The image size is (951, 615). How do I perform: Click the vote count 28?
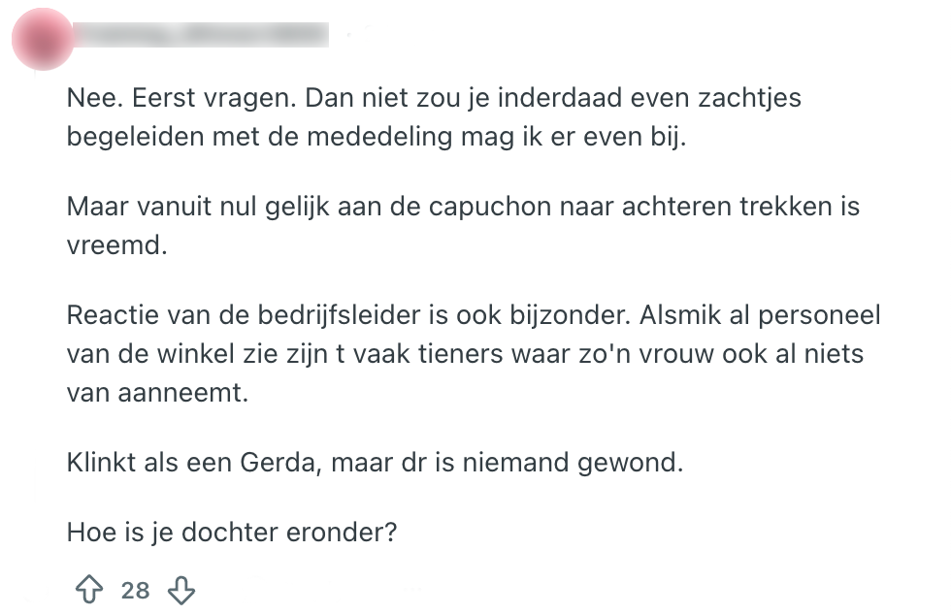tap(135, 590)
